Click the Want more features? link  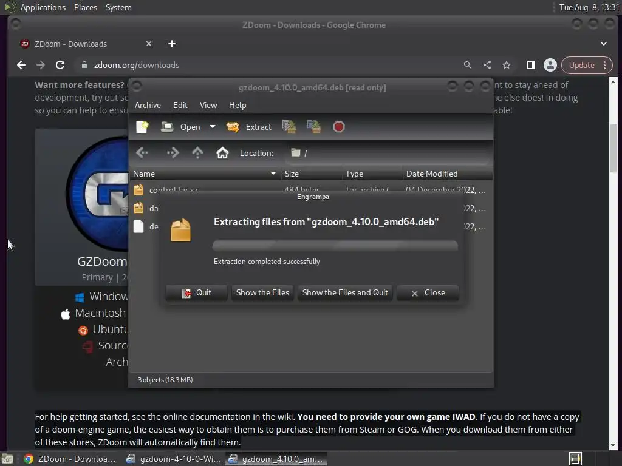click(80, 85)
